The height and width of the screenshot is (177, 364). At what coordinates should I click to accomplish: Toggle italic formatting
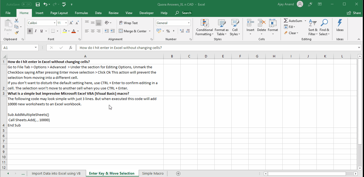pos(36,31)
